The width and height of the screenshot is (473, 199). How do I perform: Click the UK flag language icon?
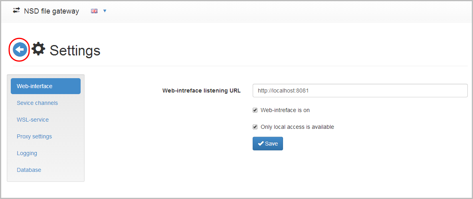(95, 11)
